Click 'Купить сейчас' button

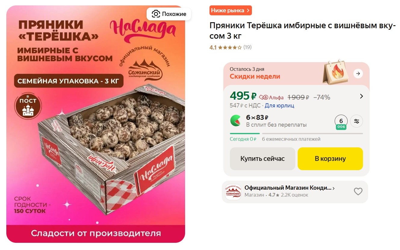262,159
